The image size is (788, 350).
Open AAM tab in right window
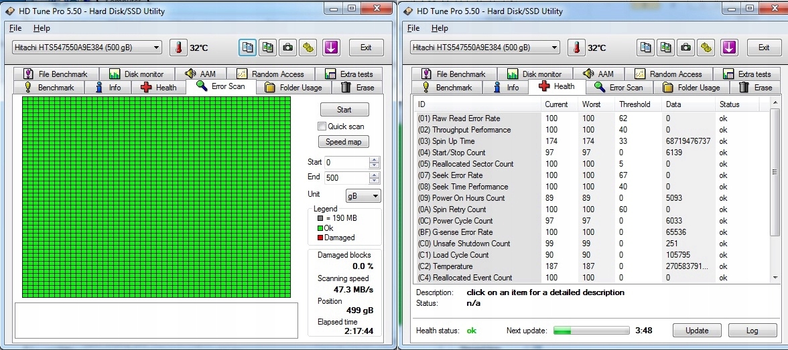click(x=598, y=74)
